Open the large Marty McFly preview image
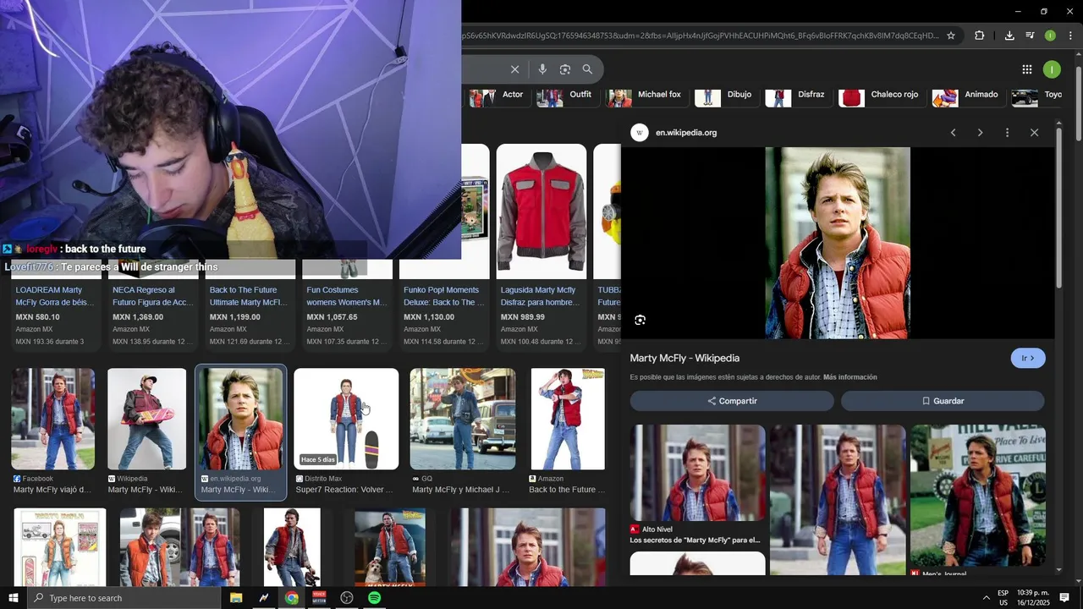1083x609 pixels. 838,243
